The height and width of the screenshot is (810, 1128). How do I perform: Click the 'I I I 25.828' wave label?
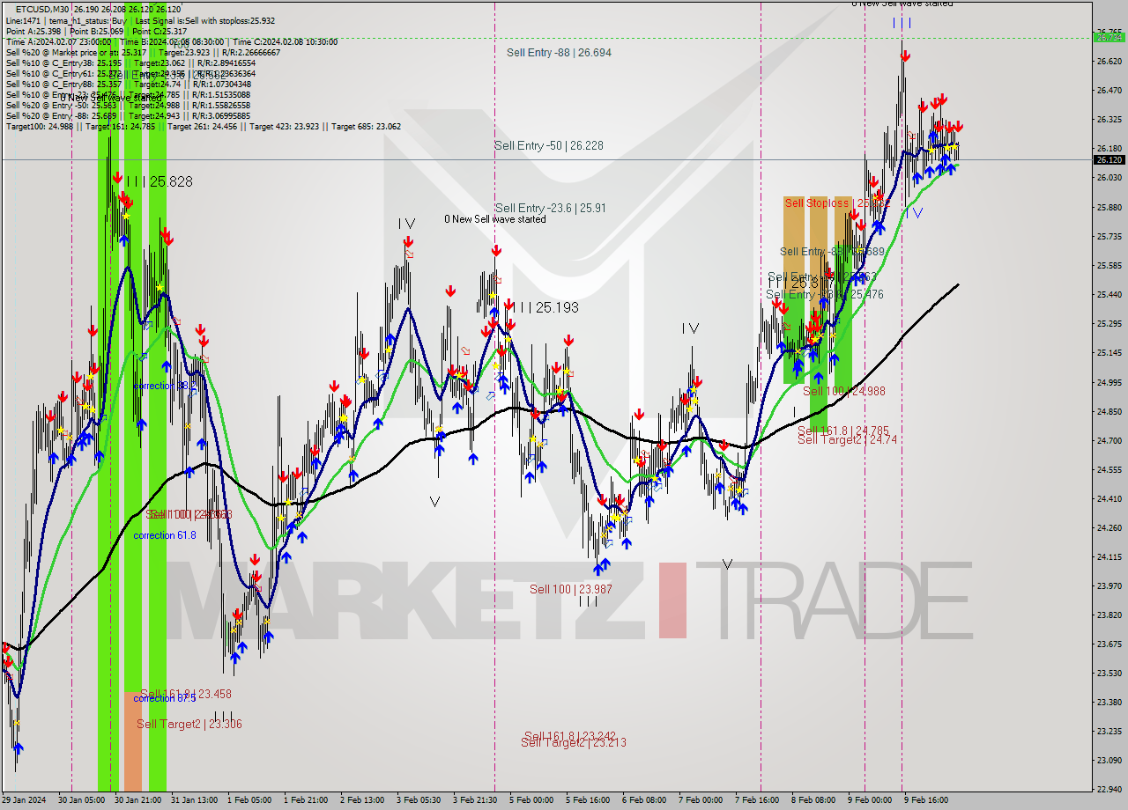coord(159,181)
